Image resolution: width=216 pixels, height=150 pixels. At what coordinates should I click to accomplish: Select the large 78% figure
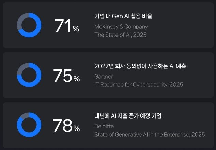coord(62,126)
